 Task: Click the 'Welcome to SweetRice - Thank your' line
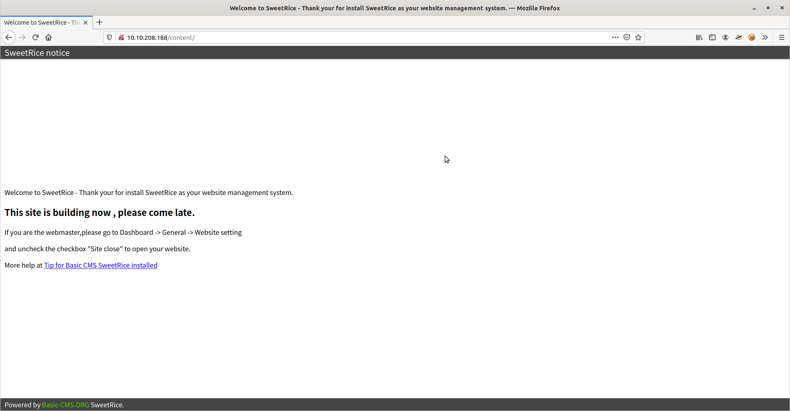(x=149, y=193)
